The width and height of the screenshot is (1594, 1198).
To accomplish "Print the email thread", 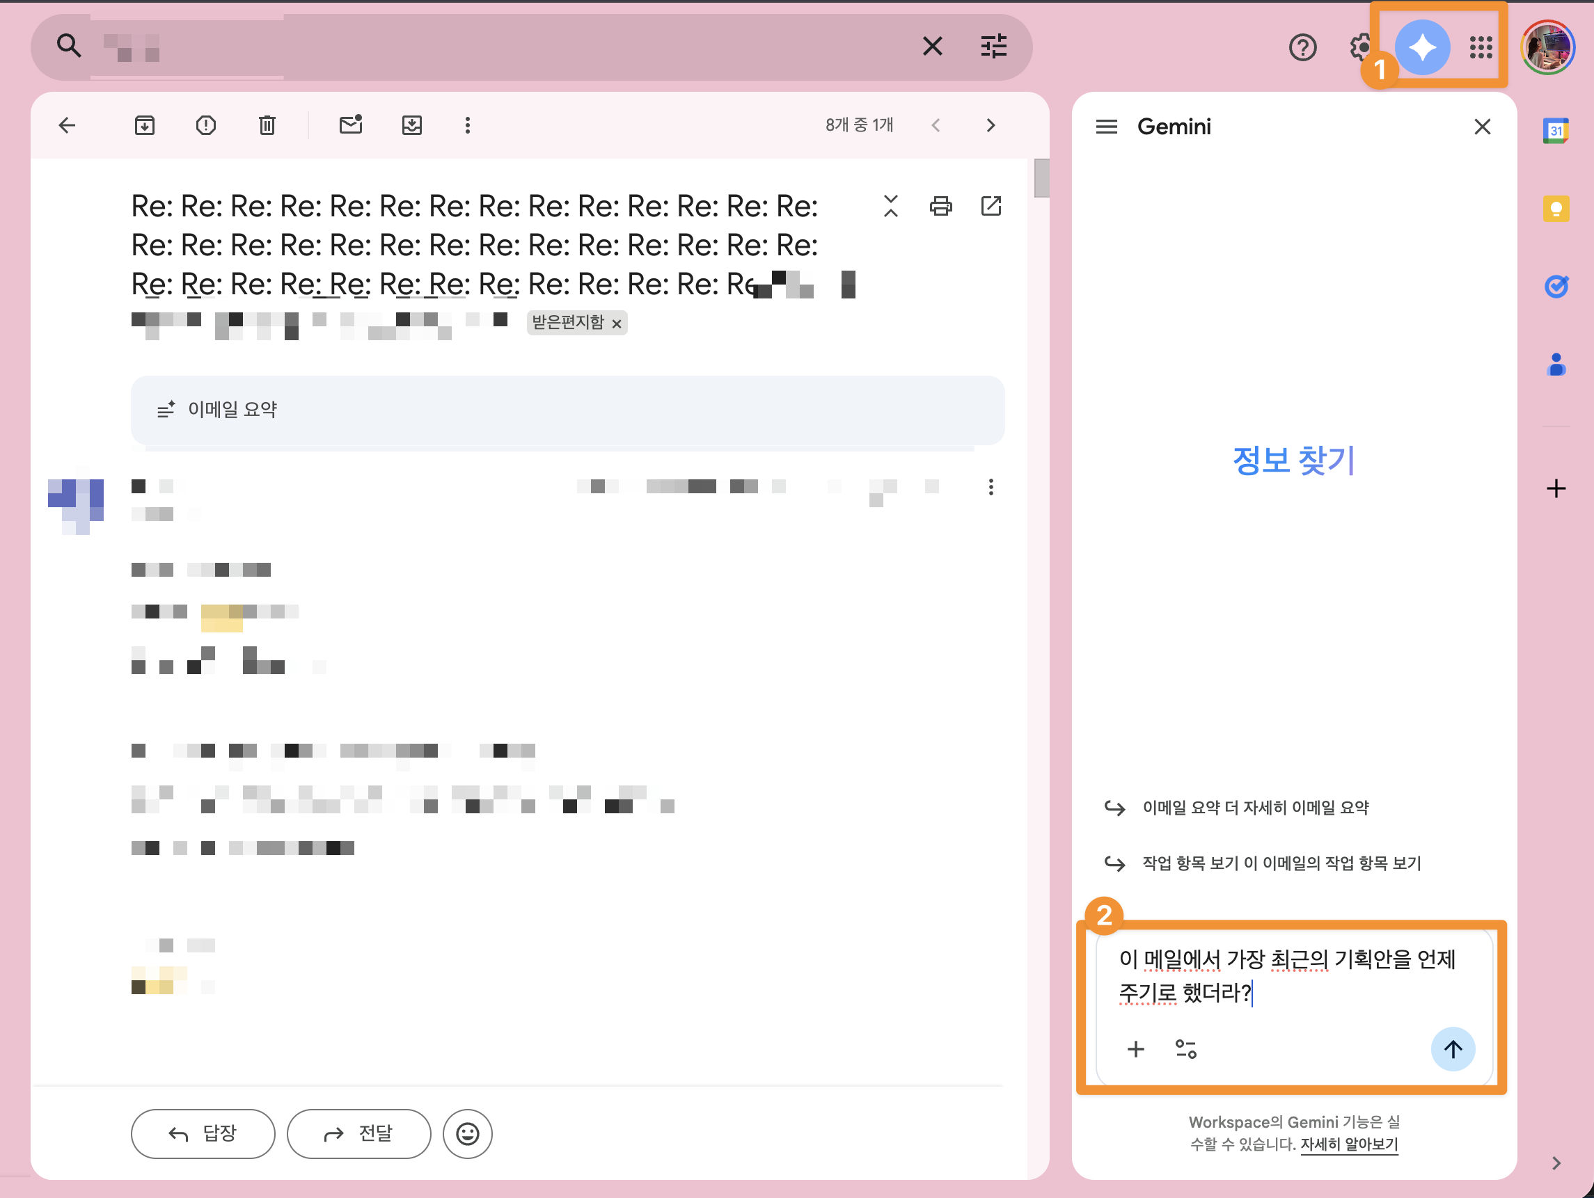I will (x=940, y=206).
